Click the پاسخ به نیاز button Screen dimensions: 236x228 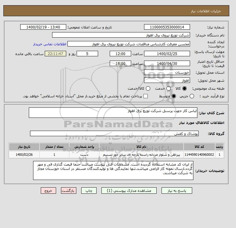click(177, 191)
